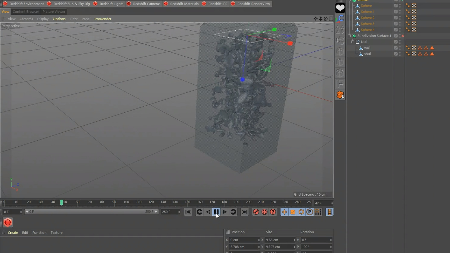Jump to the start of animation

(188, 212)
